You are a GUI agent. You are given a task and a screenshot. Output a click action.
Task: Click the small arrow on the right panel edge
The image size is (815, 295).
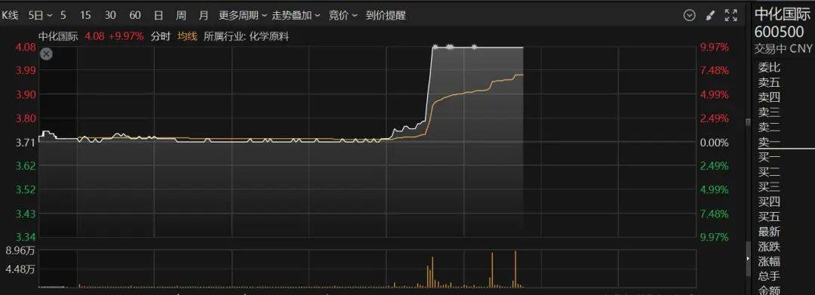click(x=749, y=259)
